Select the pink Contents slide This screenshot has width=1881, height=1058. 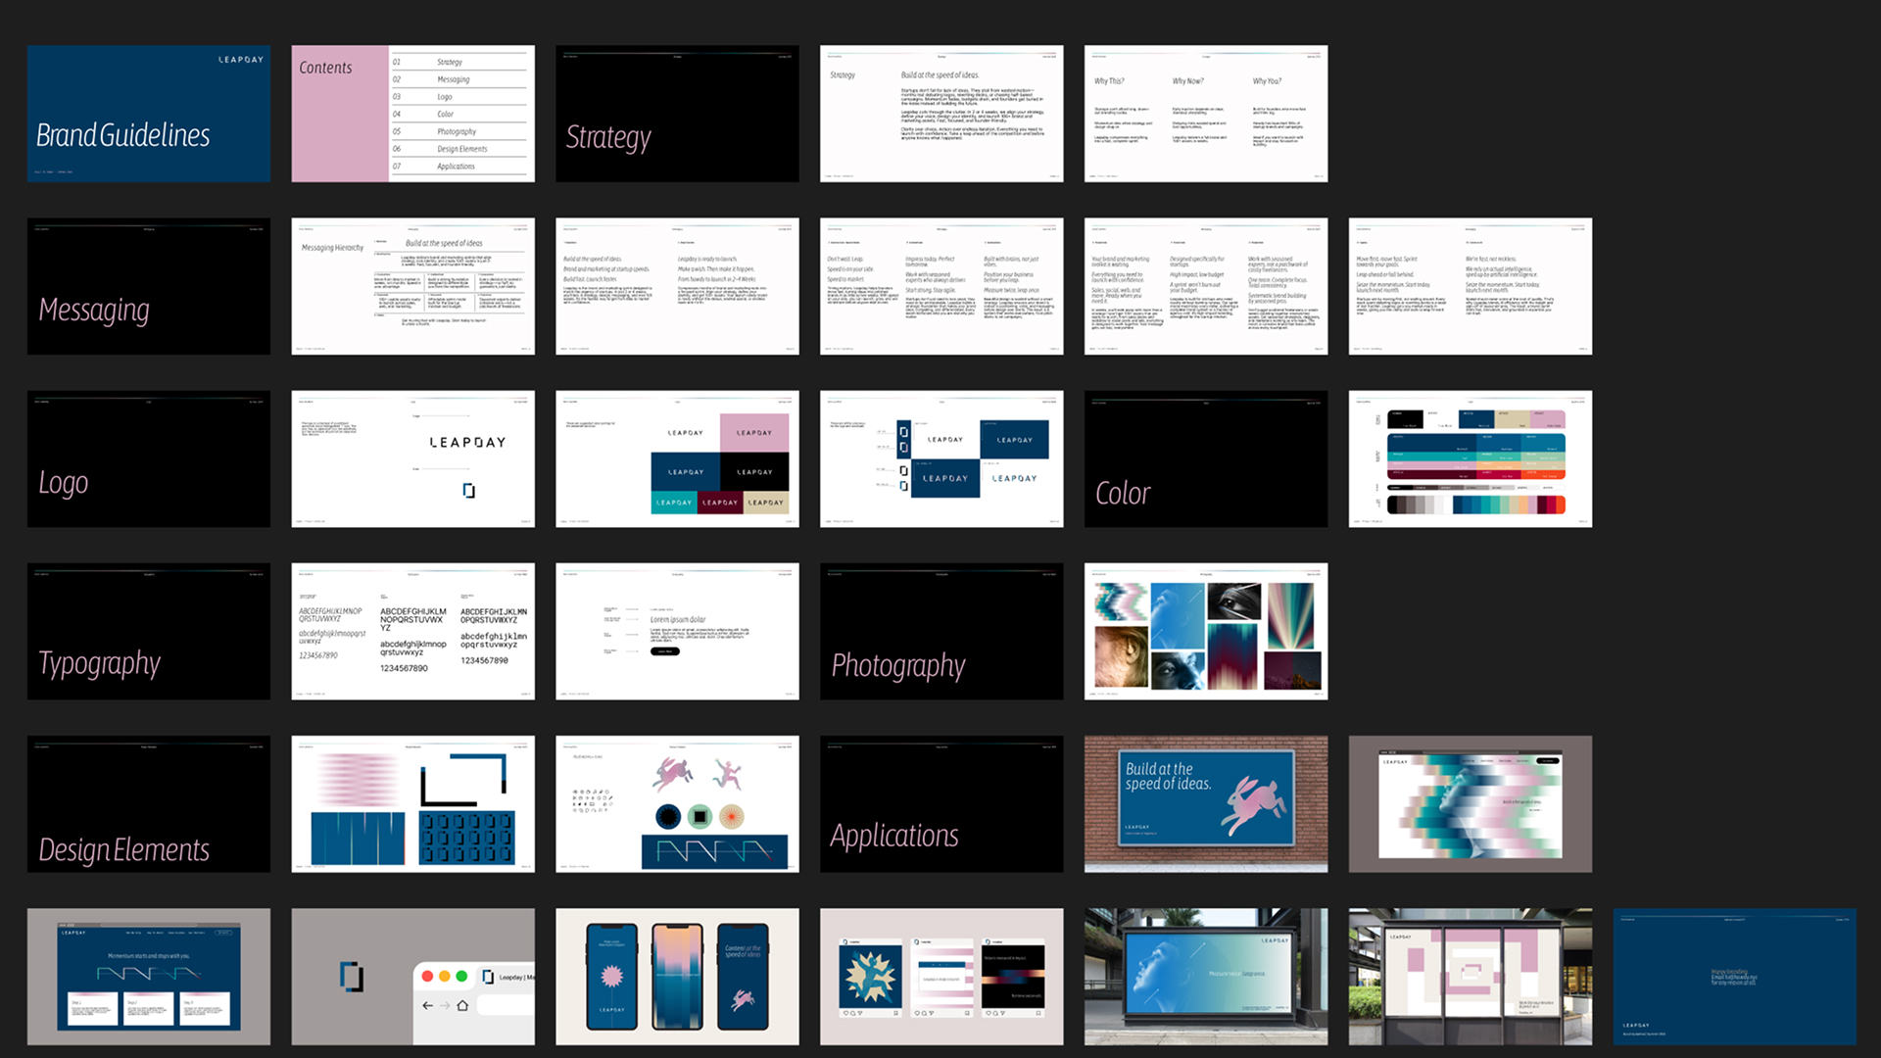tap(412, 114)
